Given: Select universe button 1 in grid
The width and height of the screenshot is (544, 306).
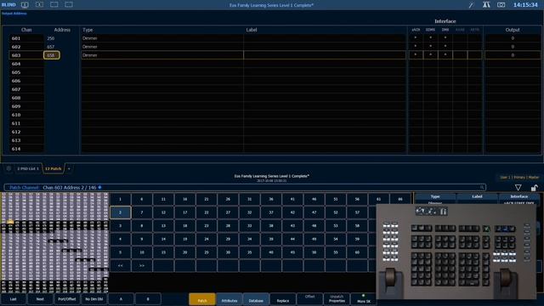Looking at the screenshot, I should coord(120,199).
